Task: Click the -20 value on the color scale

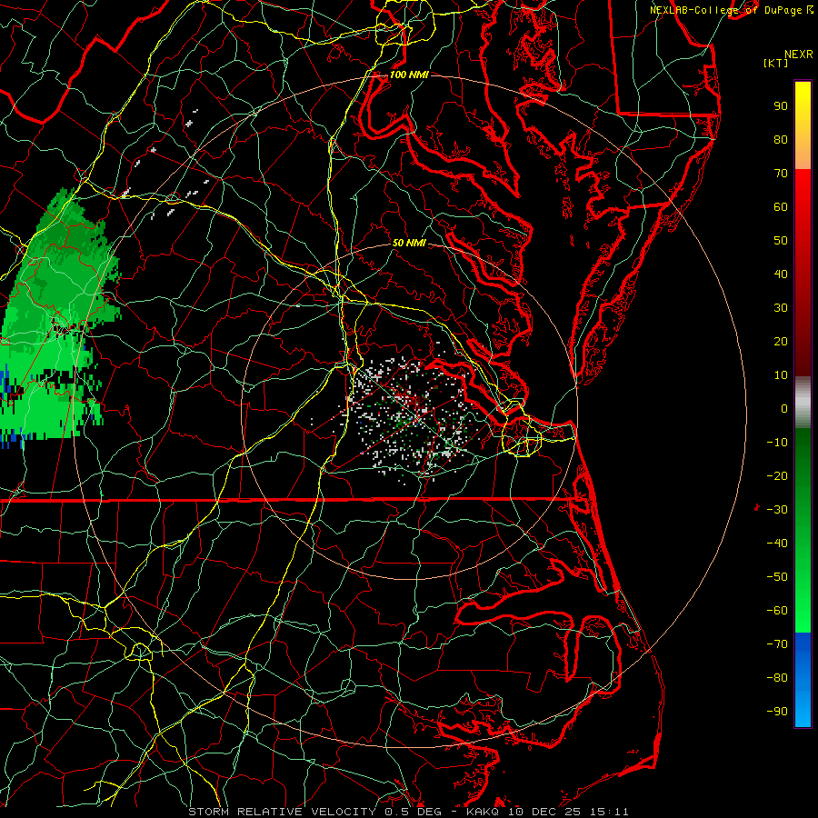Action: 777,475
